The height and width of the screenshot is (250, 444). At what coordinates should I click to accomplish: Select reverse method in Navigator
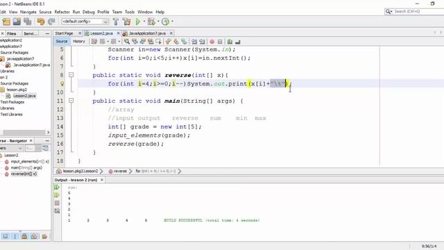(24, 174)
